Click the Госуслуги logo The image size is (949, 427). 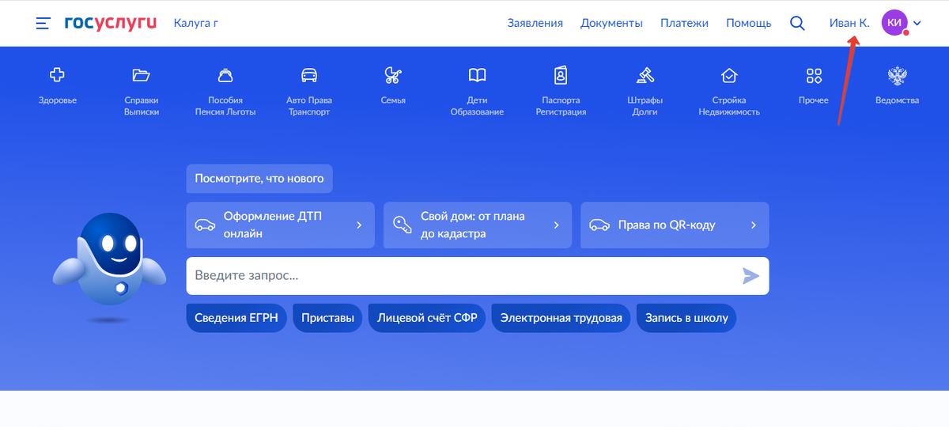coord(111,23)
